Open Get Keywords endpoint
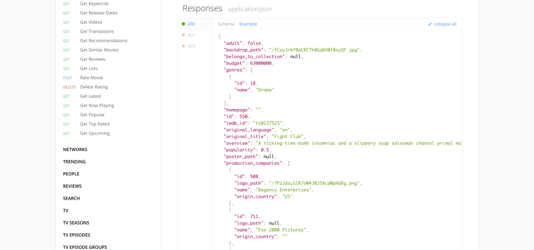The image size is (534, 250). (x=94, y=4)
